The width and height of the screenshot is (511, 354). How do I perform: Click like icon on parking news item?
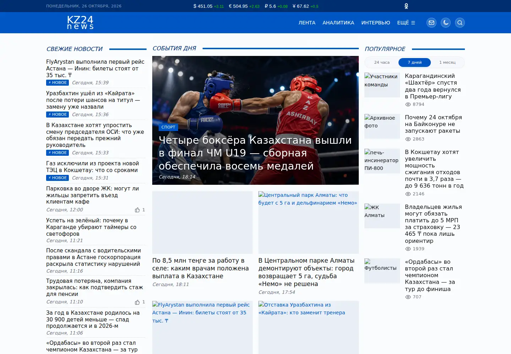point(137,210)
